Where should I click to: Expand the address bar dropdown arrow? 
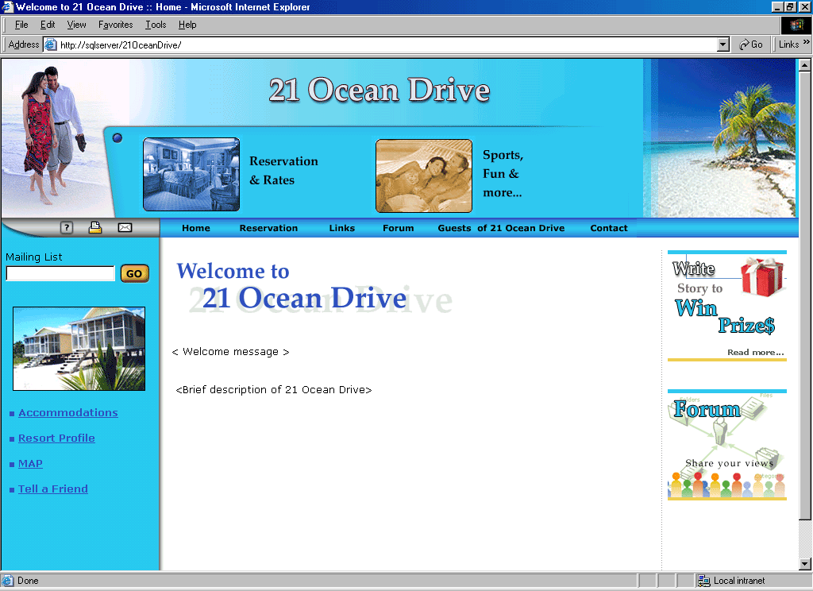click(723, 44)
